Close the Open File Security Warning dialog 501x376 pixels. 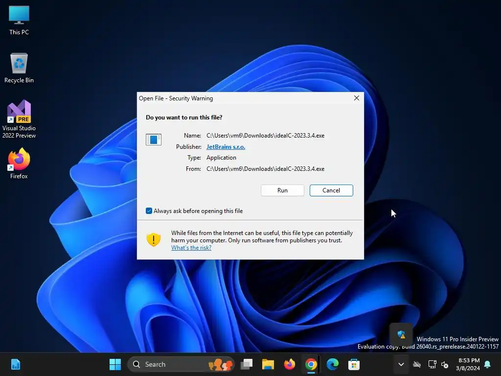357,98
